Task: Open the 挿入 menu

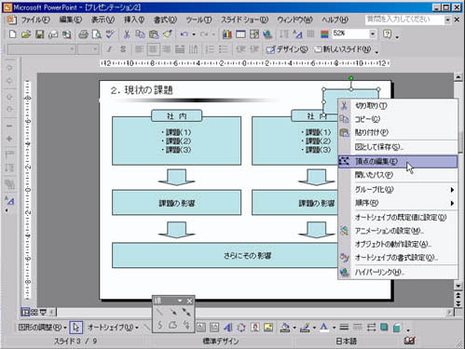Action: click(134, 20)
